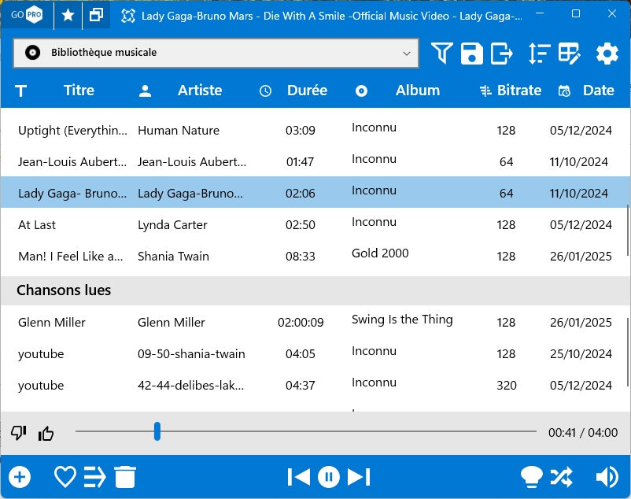Select the Uptight (Everythin... song row

pyautogui.click(x=315, y=131)
